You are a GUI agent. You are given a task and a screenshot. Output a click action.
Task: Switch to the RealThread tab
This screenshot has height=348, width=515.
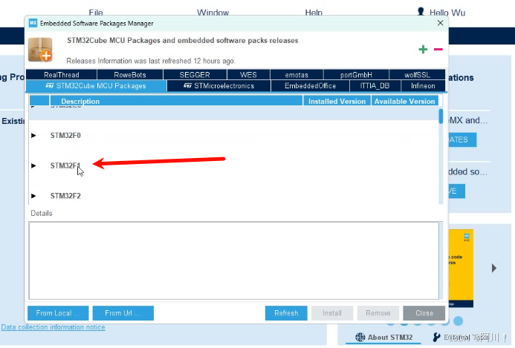62,75
